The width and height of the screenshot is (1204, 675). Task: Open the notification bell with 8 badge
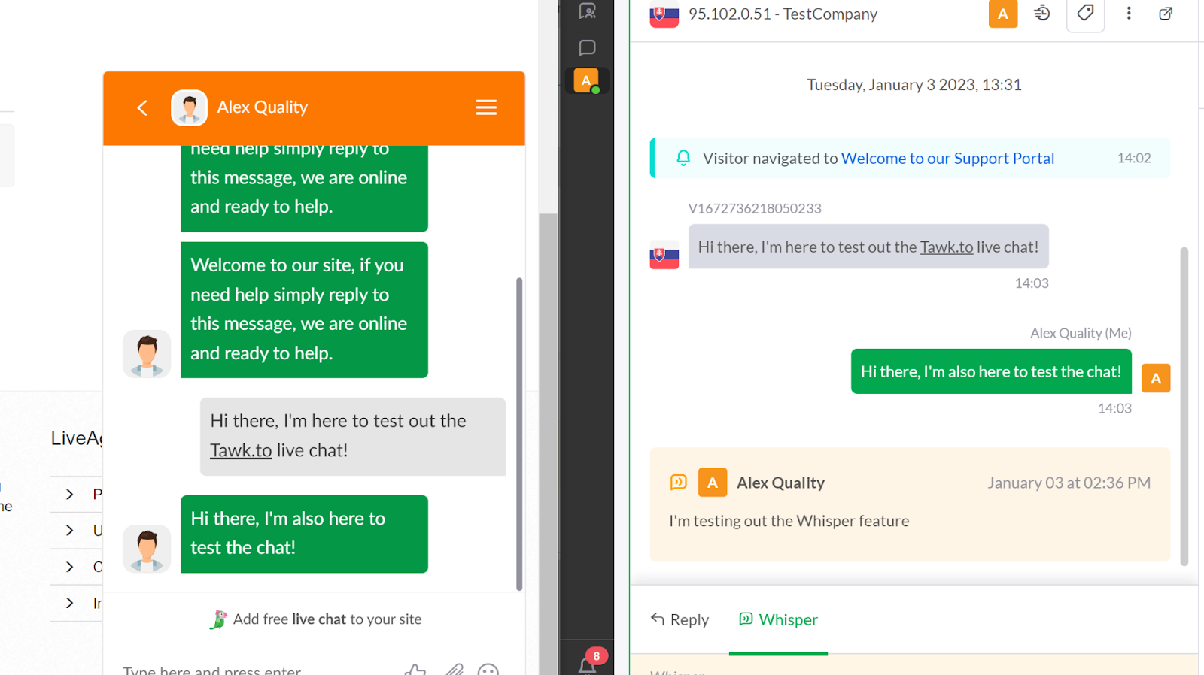pos(588,664)
